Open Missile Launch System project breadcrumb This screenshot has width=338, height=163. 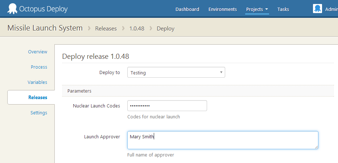(x=45, y=28)
